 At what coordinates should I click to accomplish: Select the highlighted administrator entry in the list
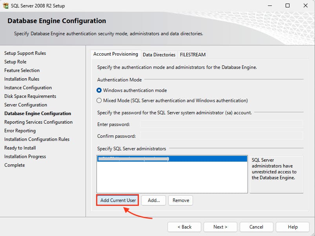point(172,159)
